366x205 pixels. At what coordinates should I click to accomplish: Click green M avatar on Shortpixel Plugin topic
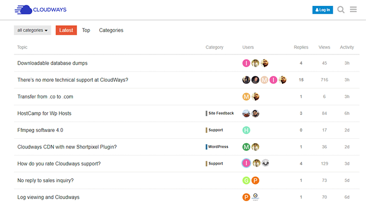click(x=246, y=147)
